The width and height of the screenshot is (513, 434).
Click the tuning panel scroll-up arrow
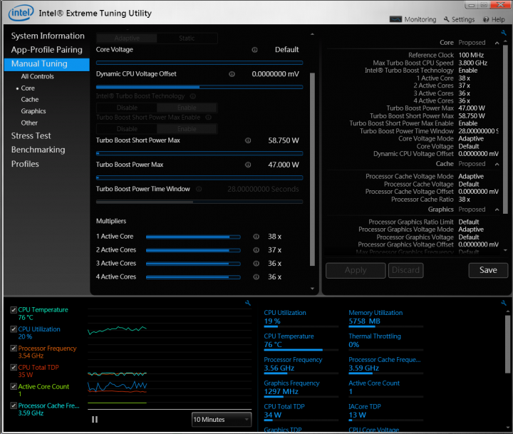[312, 34]
